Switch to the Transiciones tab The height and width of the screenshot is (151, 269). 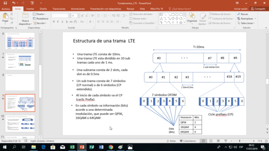pos(59,9)
